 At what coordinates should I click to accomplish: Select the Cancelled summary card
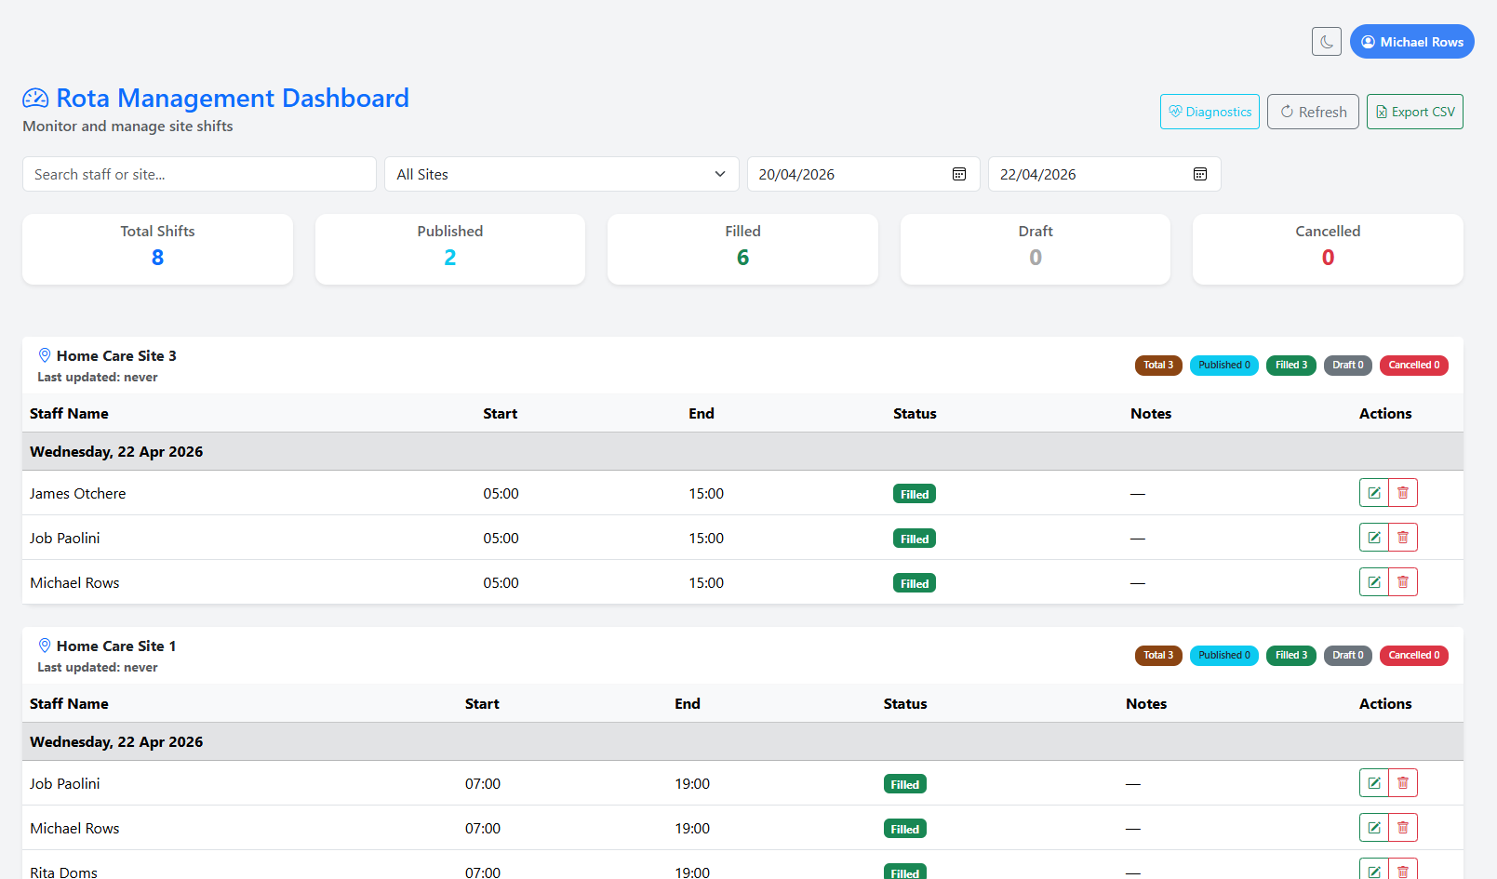point(1328,249)
